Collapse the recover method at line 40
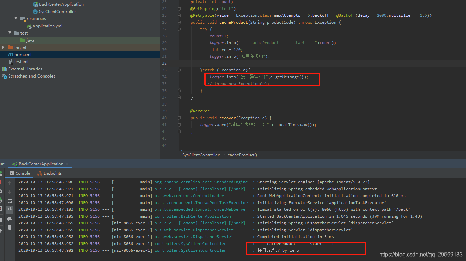 [179, 118]
